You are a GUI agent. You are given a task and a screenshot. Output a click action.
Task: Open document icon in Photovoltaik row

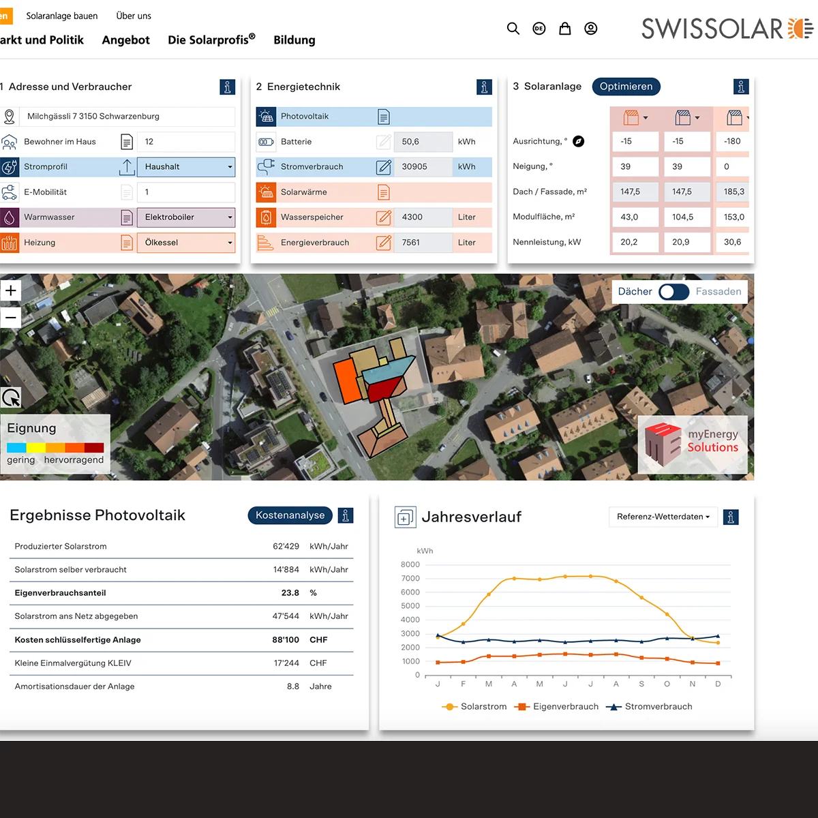384,117
